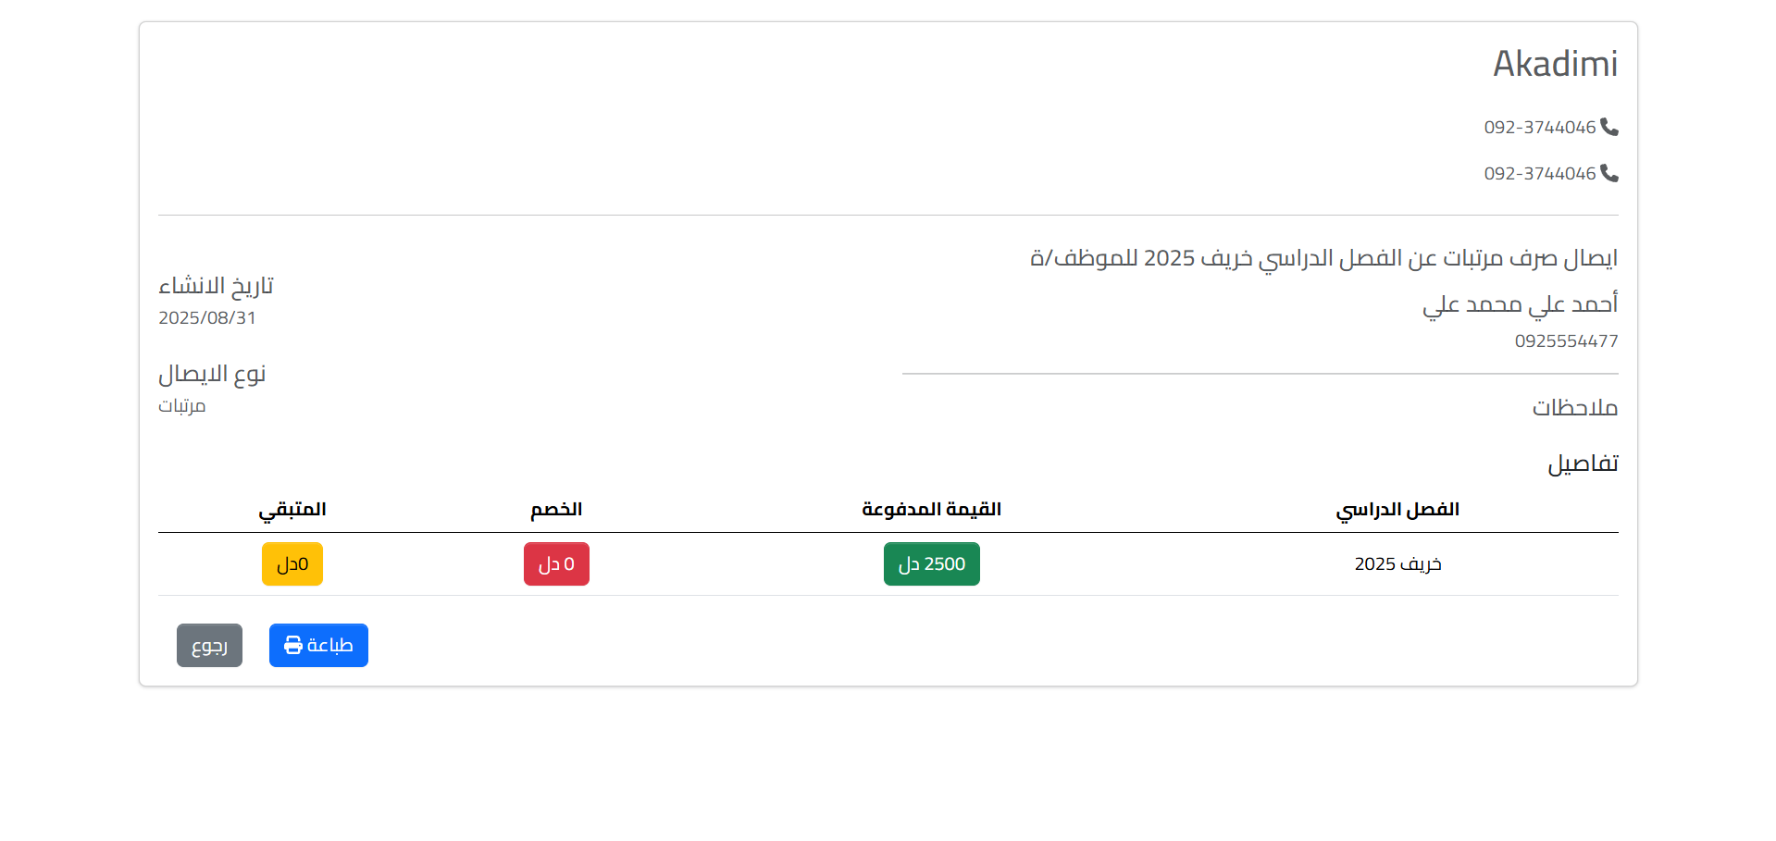The height and width of the screenshot is (841, 1776).
Task: Select the الفصل الدراسي column header
Action: coord(1397,510)
